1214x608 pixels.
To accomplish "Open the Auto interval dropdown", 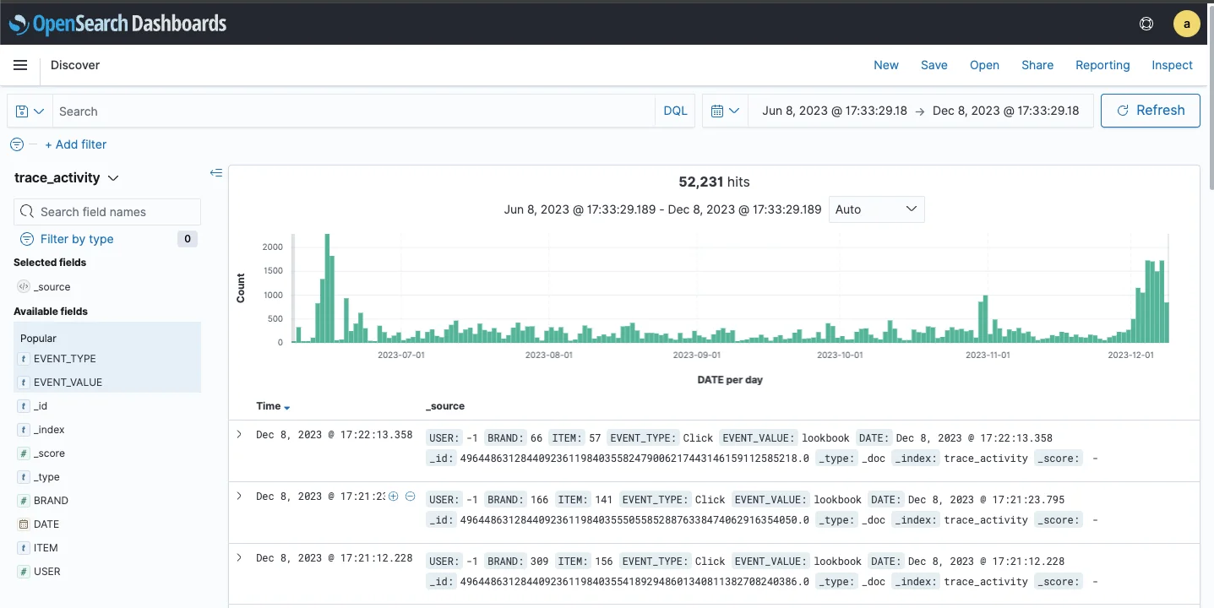I will [876, 209].
